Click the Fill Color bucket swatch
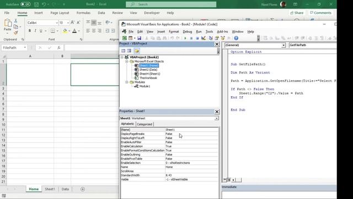 65,31
